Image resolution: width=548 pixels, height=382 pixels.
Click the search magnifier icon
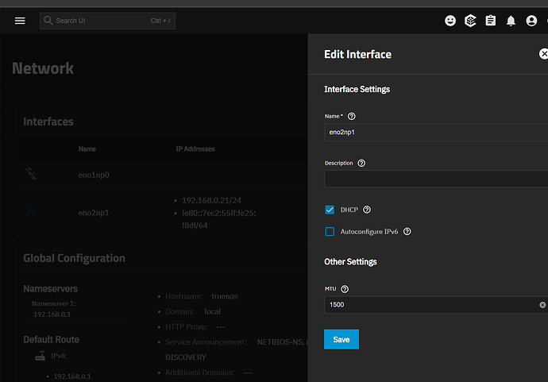pyautogui.click(x=48, y=21)
